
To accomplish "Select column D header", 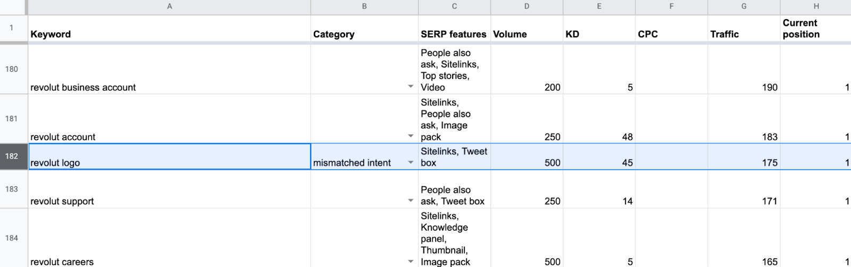I will (527, 6).
